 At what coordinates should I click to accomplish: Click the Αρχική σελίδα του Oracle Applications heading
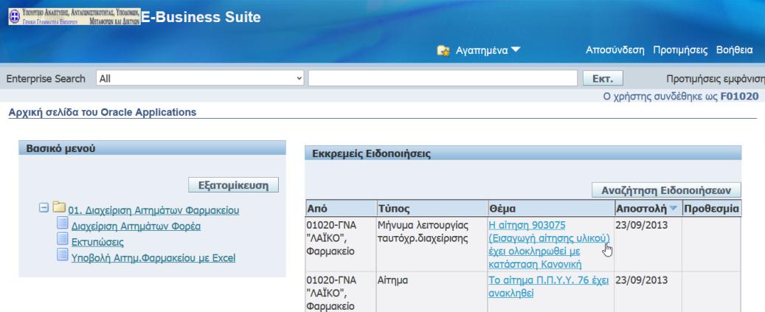[x=103, y=113]
